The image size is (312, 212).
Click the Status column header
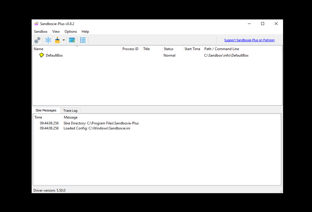click(173, 49)
